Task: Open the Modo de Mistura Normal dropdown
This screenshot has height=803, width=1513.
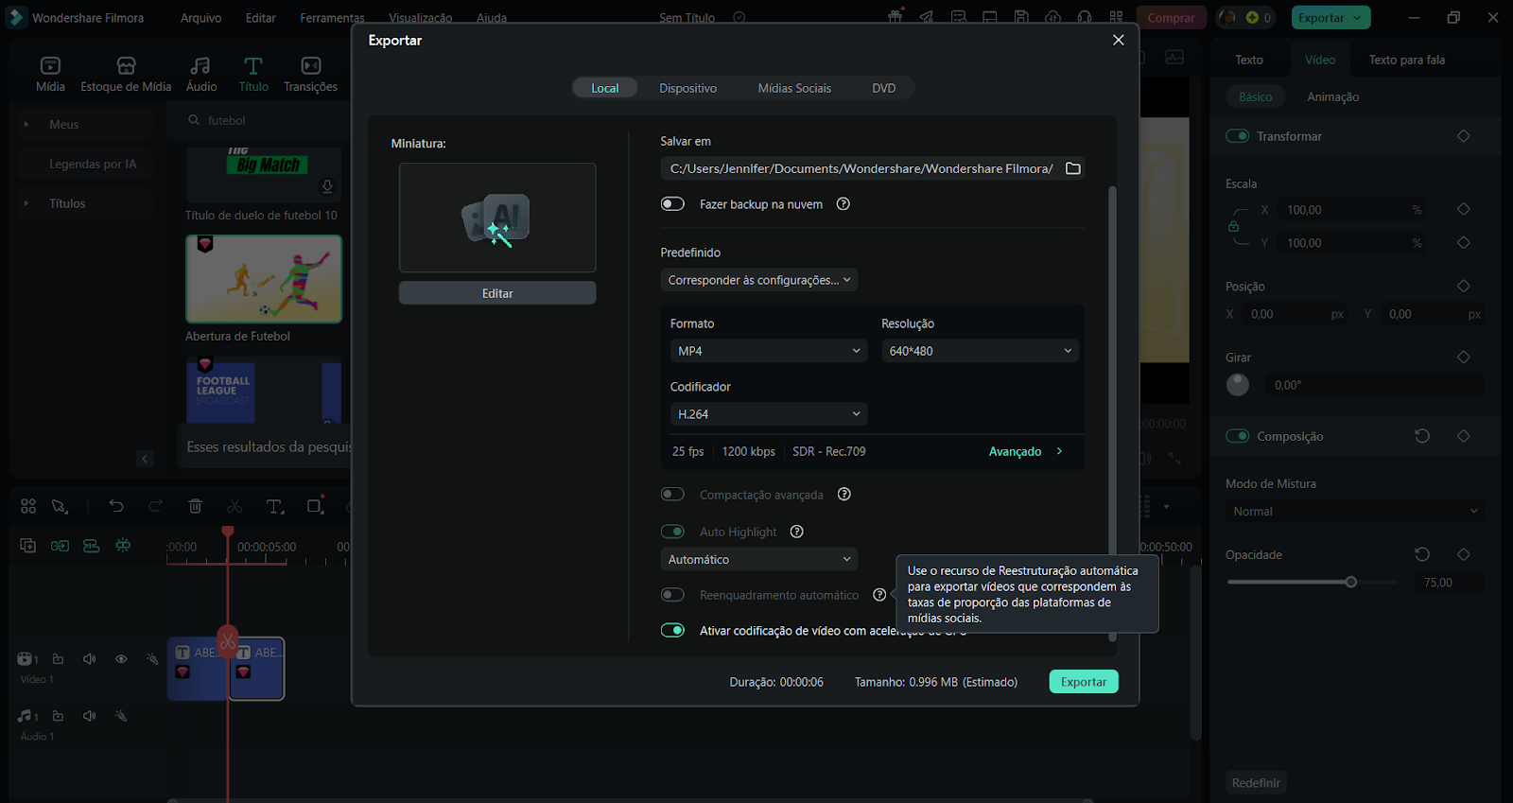Action: [1354, 512]
